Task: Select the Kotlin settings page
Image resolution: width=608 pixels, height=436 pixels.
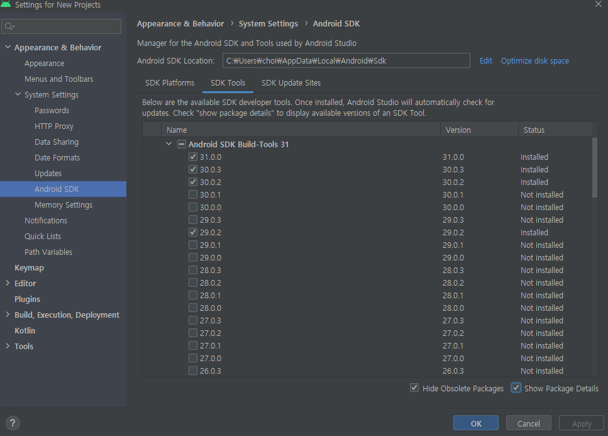Action: click(x=25, y=330)
